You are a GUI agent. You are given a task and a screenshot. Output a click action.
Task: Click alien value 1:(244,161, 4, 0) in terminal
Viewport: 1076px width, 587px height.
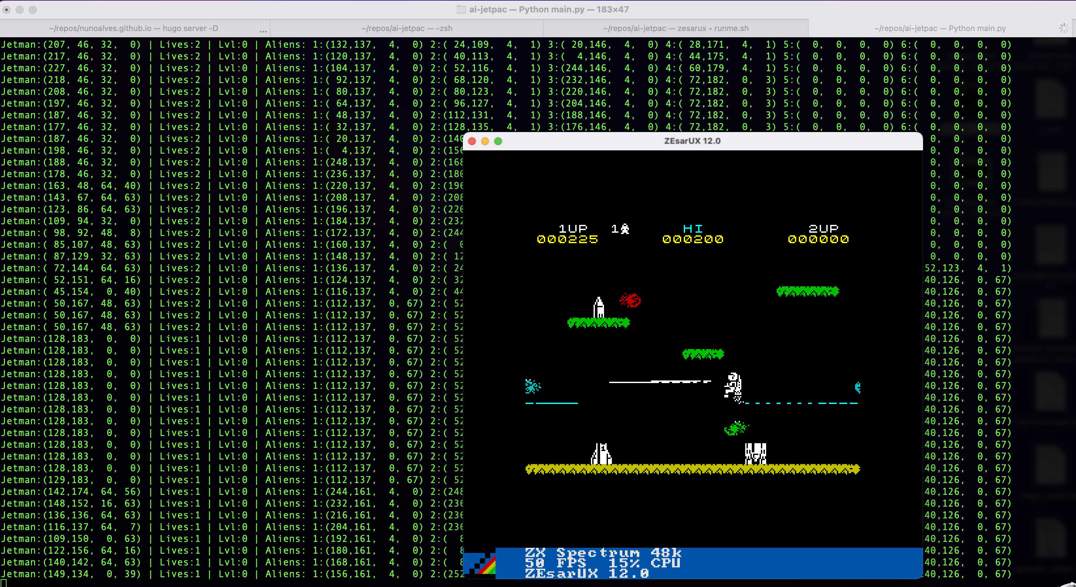click(368, 491)
